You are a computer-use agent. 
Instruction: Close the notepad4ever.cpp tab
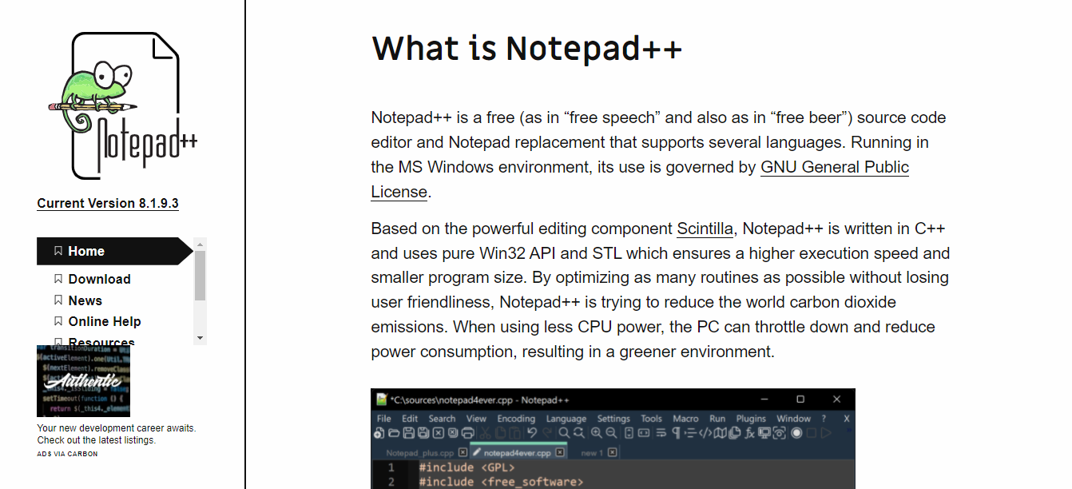[x=559, y=452]
